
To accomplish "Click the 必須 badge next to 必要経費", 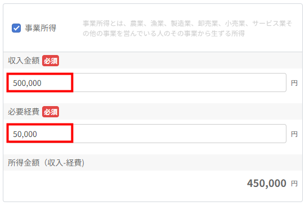I will click(x=51, y=112).
